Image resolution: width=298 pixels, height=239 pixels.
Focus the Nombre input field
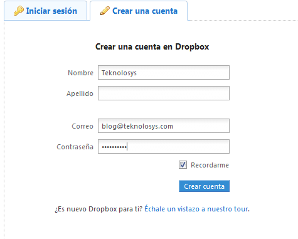click(164, 73)
